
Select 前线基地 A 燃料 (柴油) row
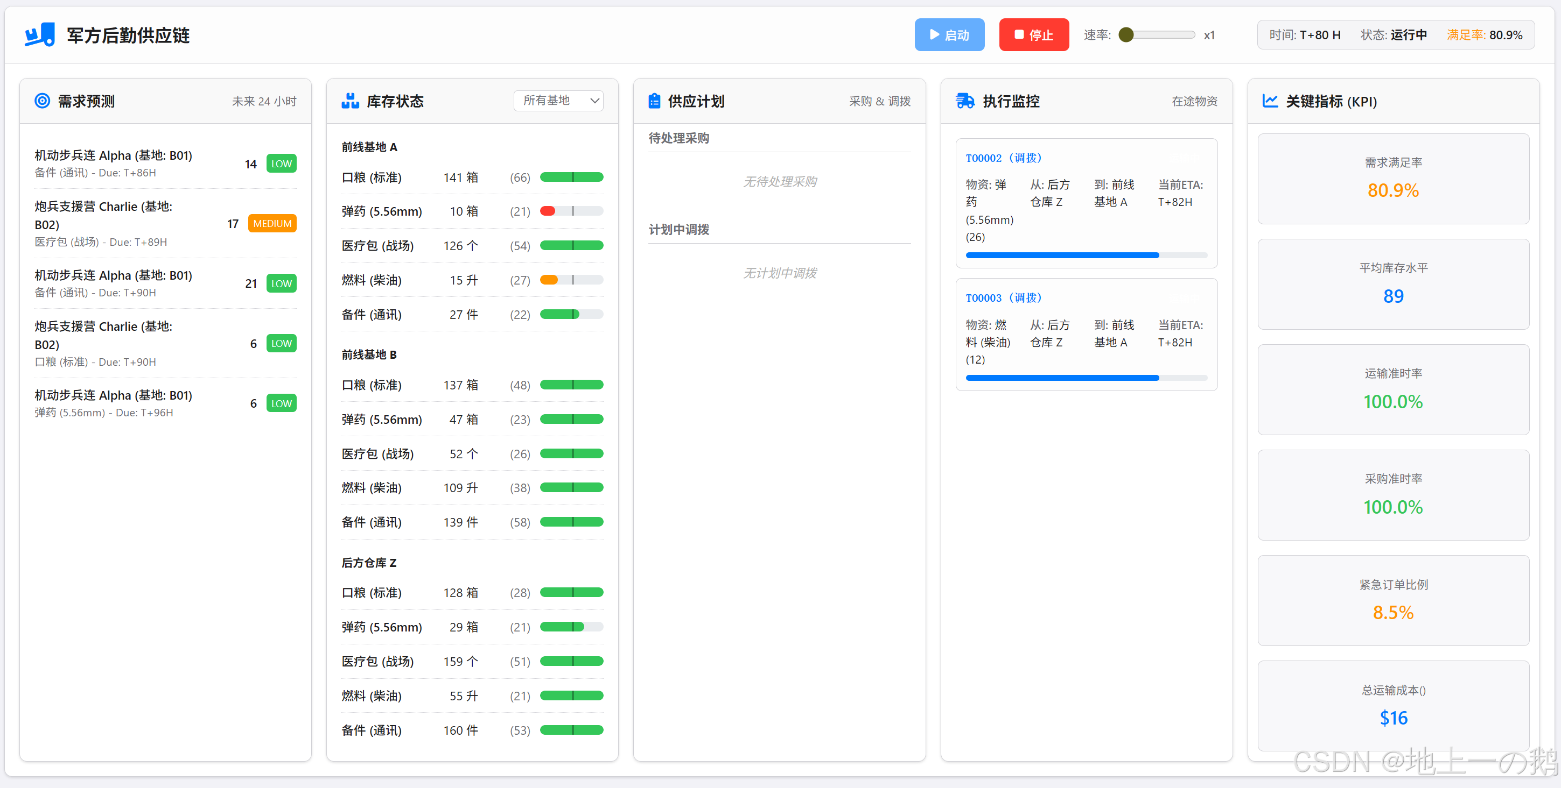(472, 280)
